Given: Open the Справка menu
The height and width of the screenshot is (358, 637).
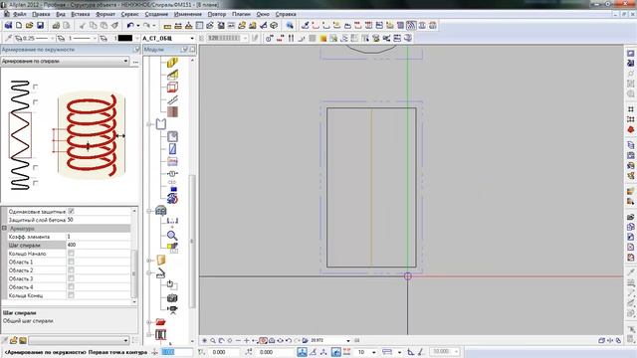Looking at the screenshot, I should (x=286, y=14).
